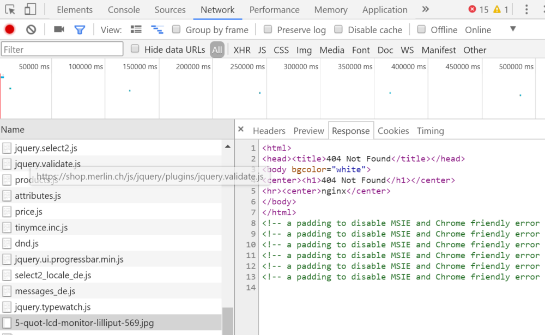Toggle the network filter funnel icon
This screenshot has height=335, width=545.
(x=80, y=29)
